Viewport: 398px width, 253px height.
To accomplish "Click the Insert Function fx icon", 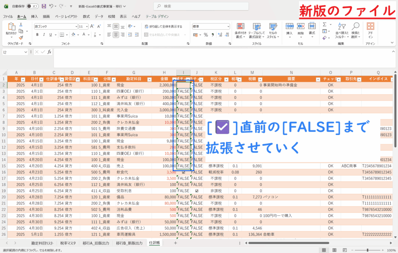I will pos(49,52).
